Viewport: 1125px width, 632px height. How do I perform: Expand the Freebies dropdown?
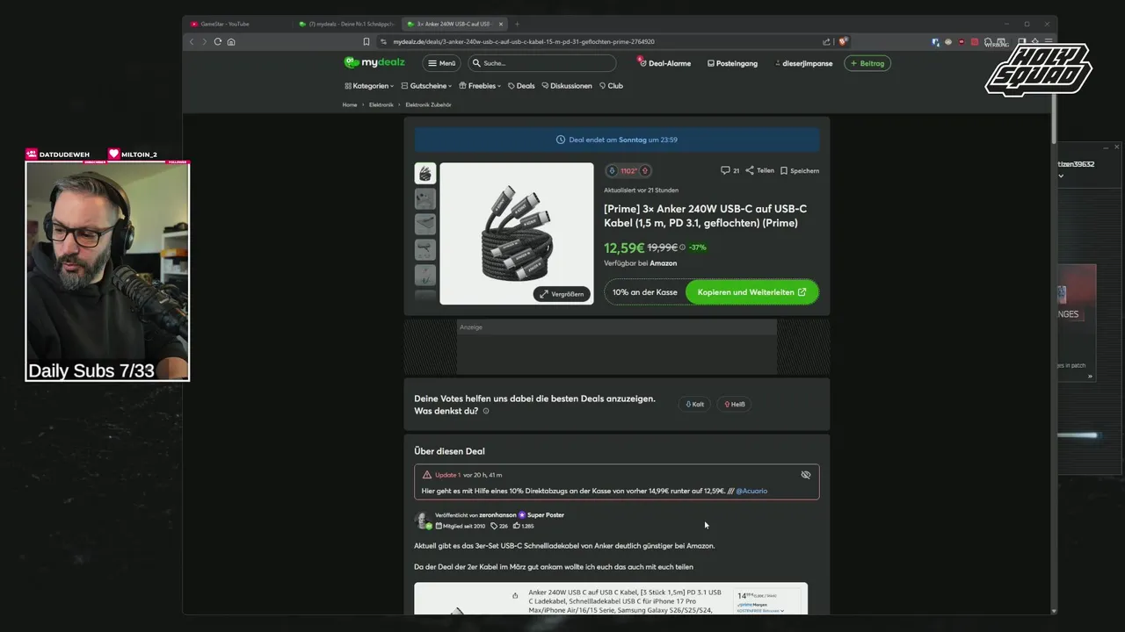click(x=480, y=86)
